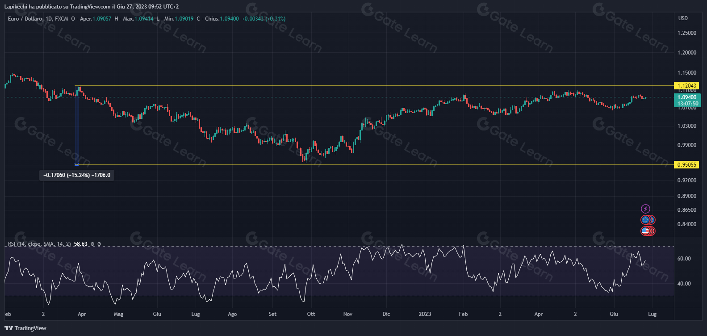Click the 1.25000 level on the price scale
The width and height of the screenshot is (707, 336).
point(686,33)
